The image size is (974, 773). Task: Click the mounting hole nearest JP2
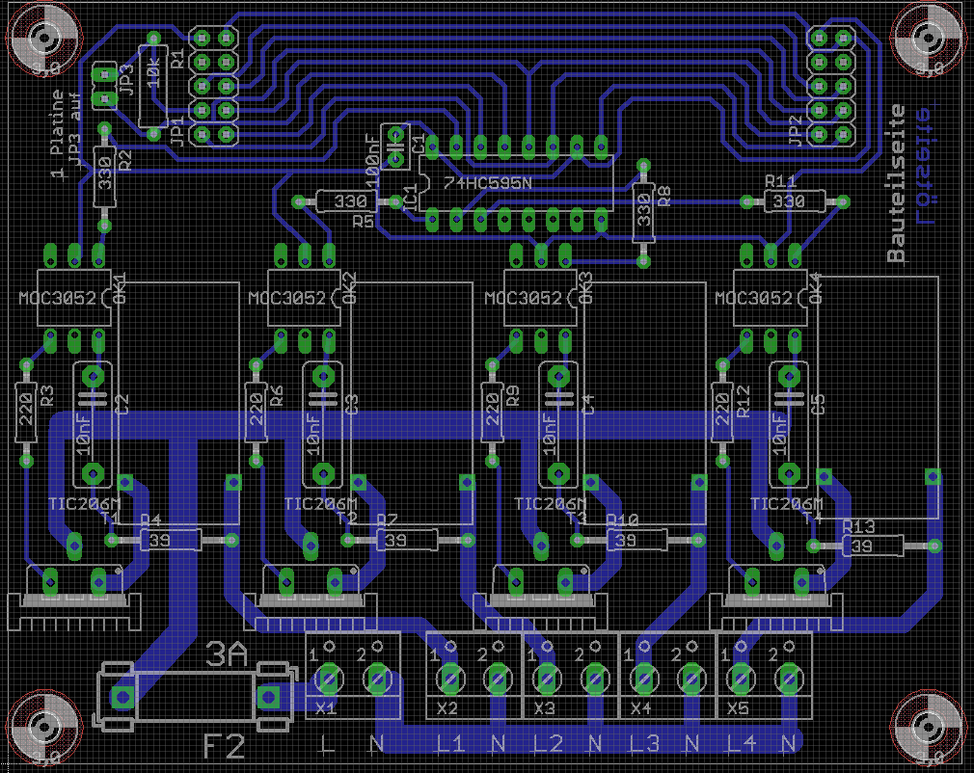928,38
